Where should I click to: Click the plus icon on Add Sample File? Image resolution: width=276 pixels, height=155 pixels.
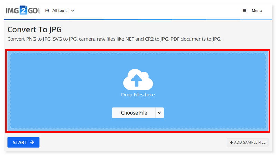tap(231, 142)
